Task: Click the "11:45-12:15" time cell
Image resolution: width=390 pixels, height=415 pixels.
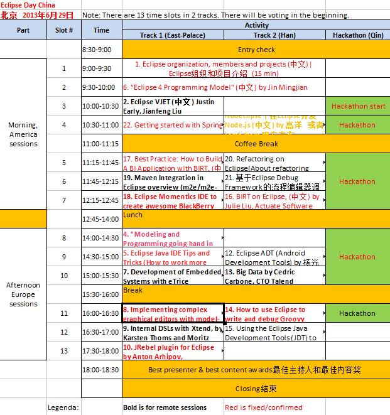Action: coord(101,181)
